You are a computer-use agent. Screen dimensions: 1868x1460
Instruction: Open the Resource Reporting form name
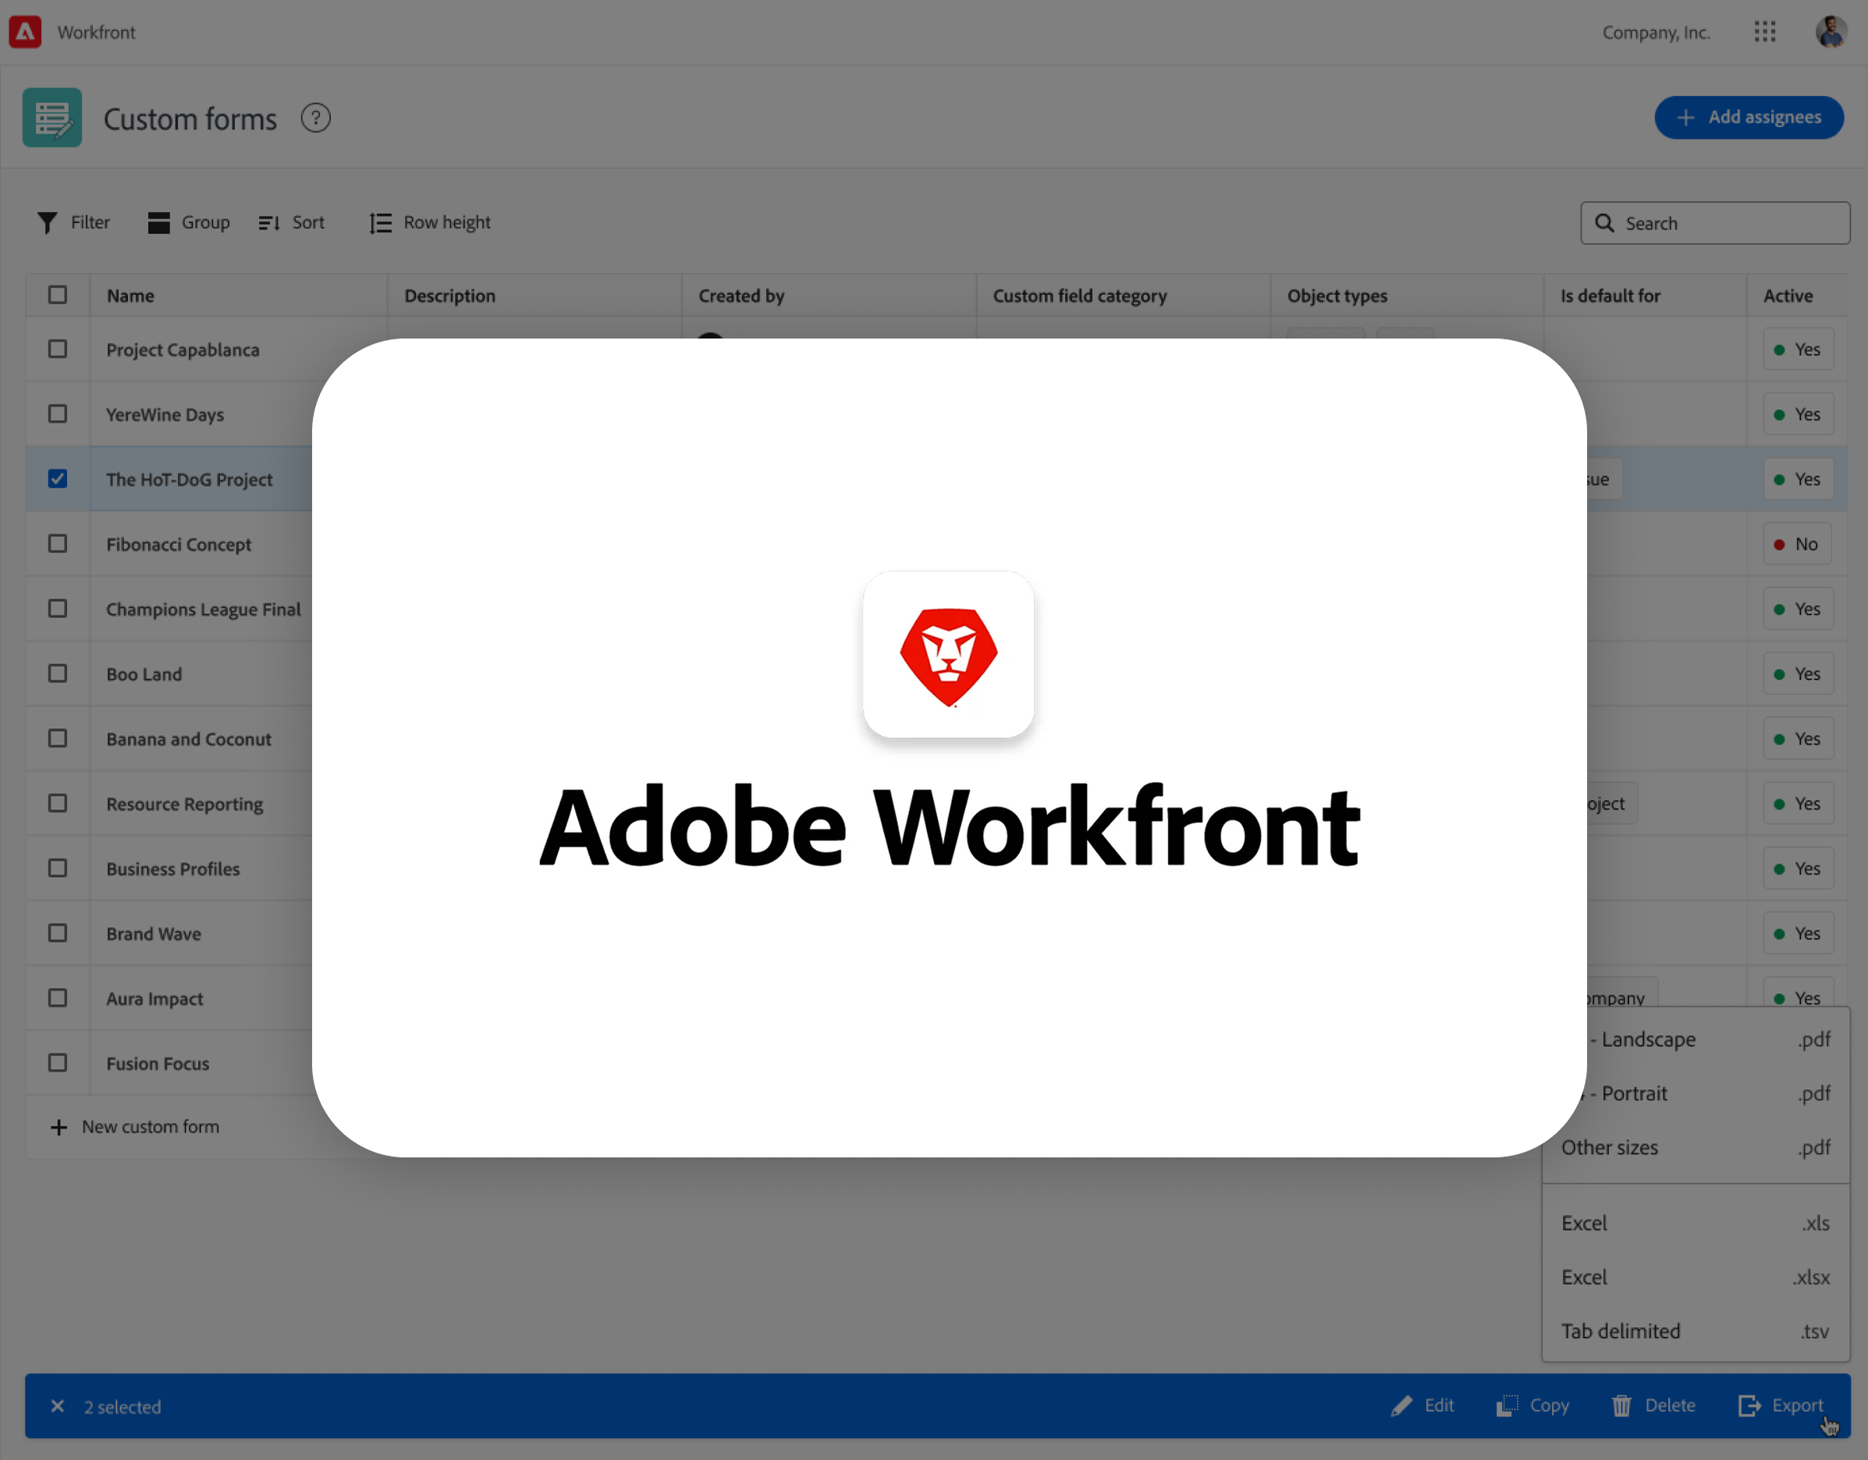tap(185, 804)
